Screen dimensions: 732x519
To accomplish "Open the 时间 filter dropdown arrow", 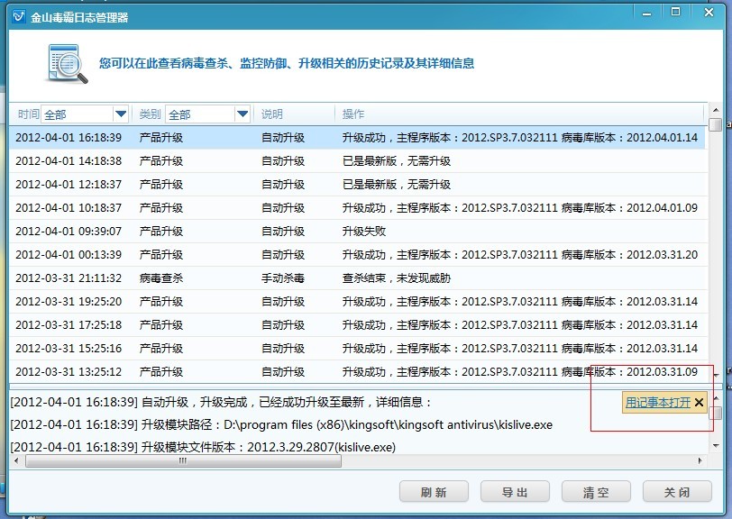I will tap(121, 114).
